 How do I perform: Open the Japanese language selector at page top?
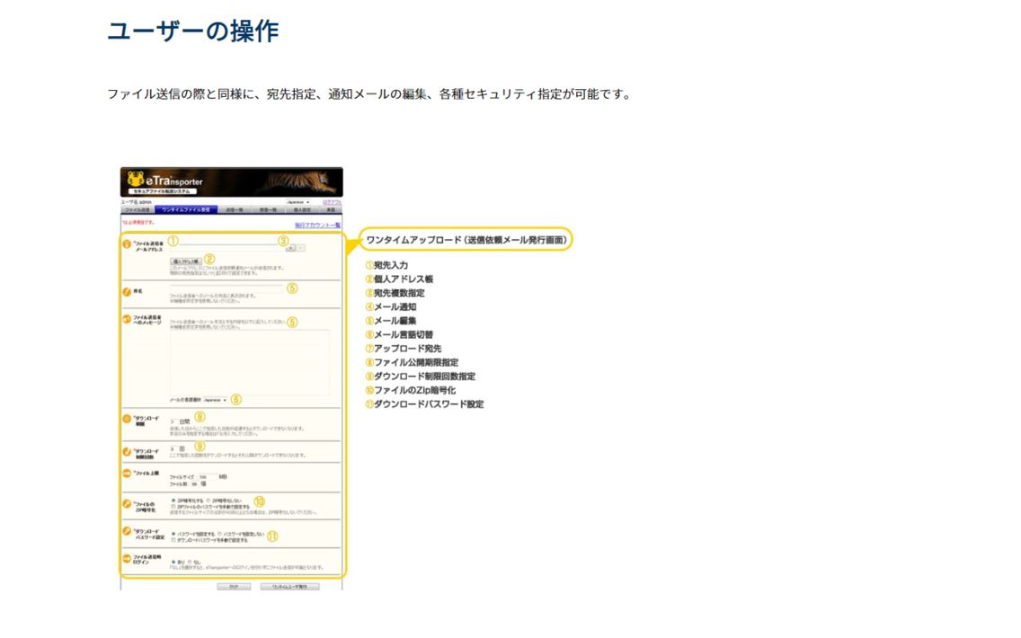pos(298,202)
